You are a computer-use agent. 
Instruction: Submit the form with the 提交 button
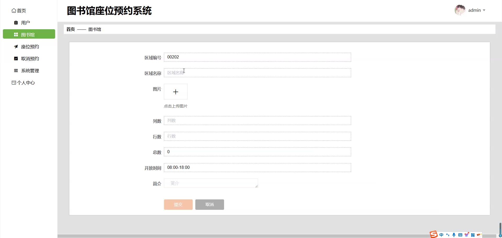[x=178, y=205]
